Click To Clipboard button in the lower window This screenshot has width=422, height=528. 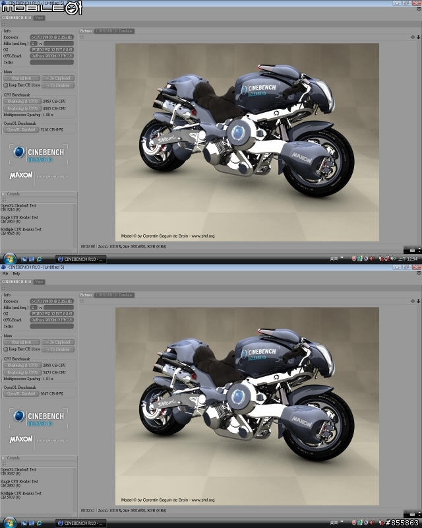(x=58, y=342)
